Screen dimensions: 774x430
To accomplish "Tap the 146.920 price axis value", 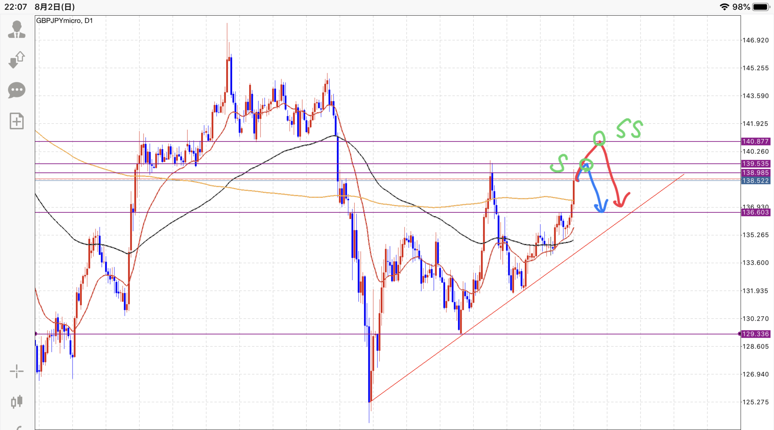I will pos(756,40).
